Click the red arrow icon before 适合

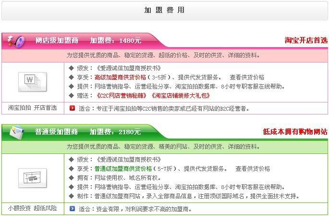(x=72, y=108)
